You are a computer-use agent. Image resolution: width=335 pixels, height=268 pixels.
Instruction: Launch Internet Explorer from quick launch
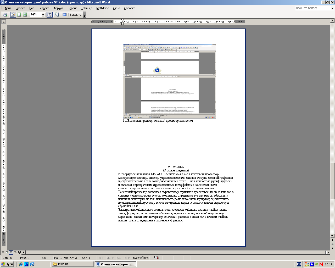pyautogui.click(x=21, y=264)
